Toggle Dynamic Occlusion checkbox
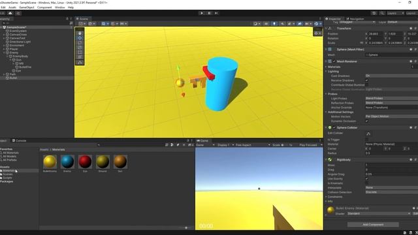Image resolution: width=418 pixels, height=235 pixels. pyautogui.click(x=367, y=121)
